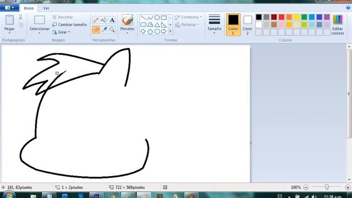Image resolution: width=352 pixels, height=198 pixels.
Task: Open the Paint application menu button
Action: [x=9, y=8]
